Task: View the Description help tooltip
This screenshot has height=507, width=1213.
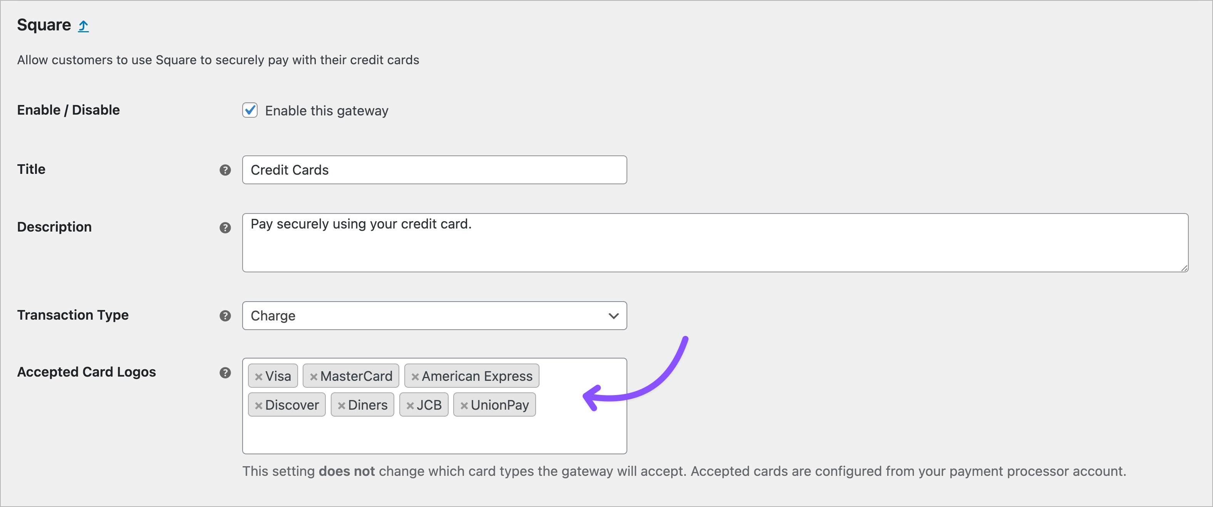Action: (x=225, y=228)
